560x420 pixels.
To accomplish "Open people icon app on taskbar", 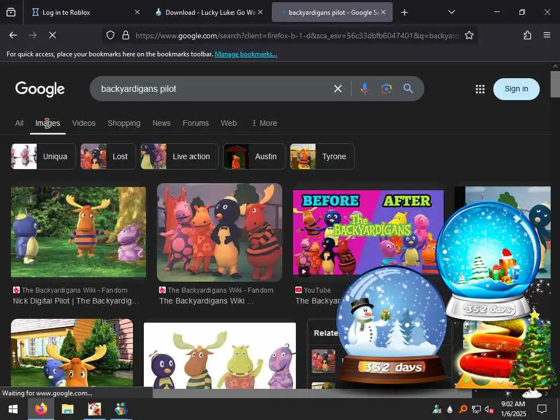I will click(x=121, y=409).
